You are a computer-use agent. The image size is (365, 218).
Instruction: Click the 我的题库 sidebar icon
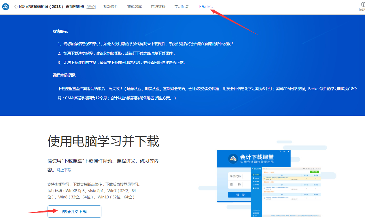[254, 182]
